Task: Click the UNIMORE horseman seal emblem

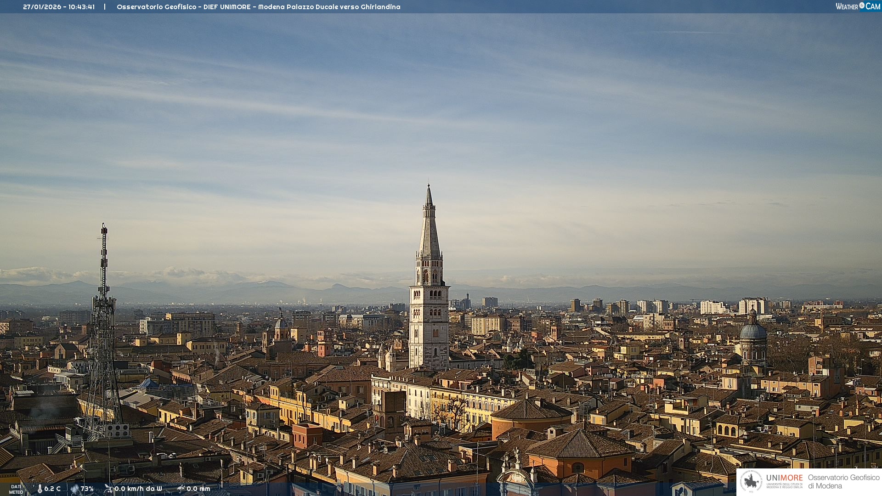Action: click(x=751, y=481)
